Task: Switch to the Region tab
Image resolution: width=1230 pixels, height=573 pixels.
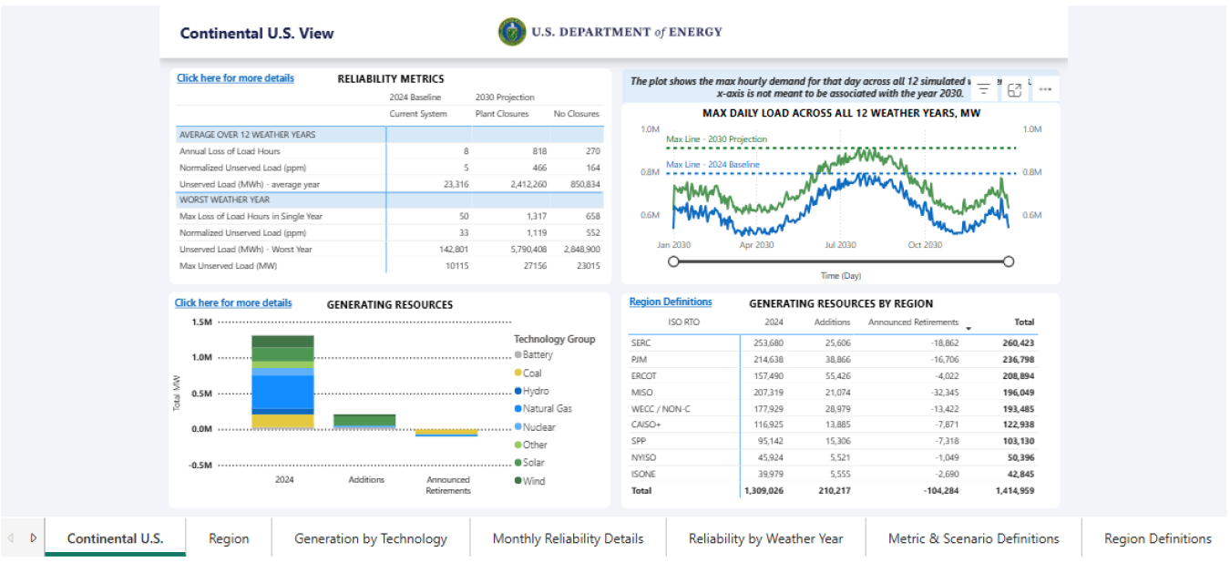Action: click(x=228, y=537)
